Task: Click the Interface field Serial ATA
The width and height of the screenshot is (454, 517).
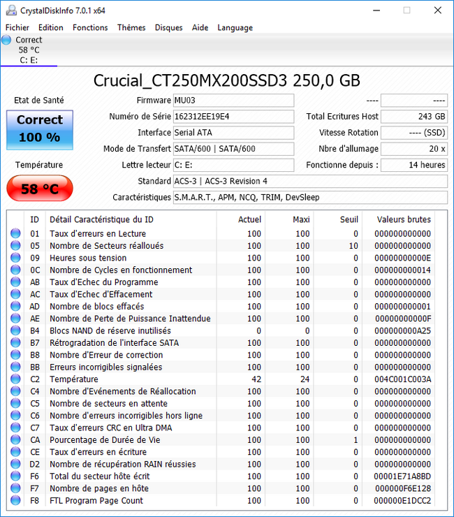Action: point(234,133)
